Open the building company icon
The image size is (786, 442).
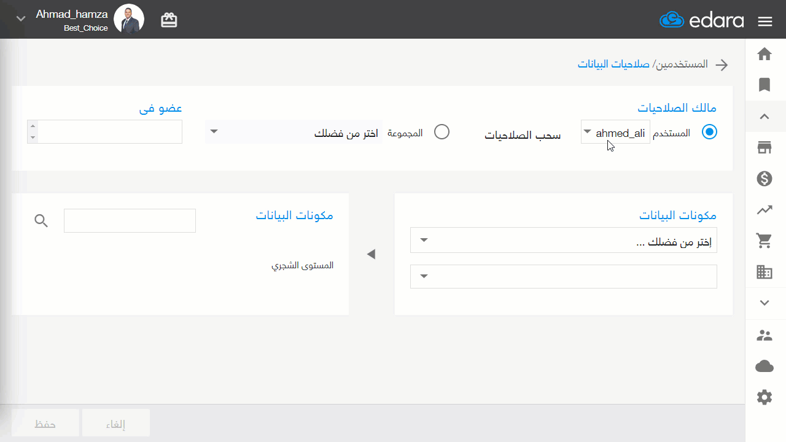click(x=765, y=273)
